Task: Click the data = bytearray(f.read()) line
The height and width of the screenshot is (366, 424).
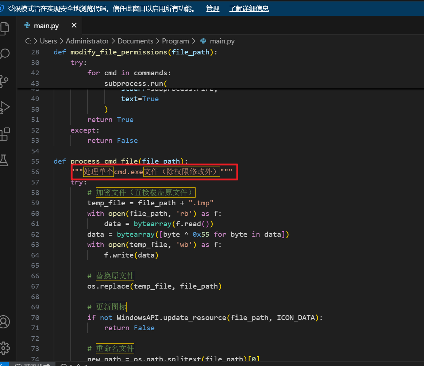Action: 159,224
